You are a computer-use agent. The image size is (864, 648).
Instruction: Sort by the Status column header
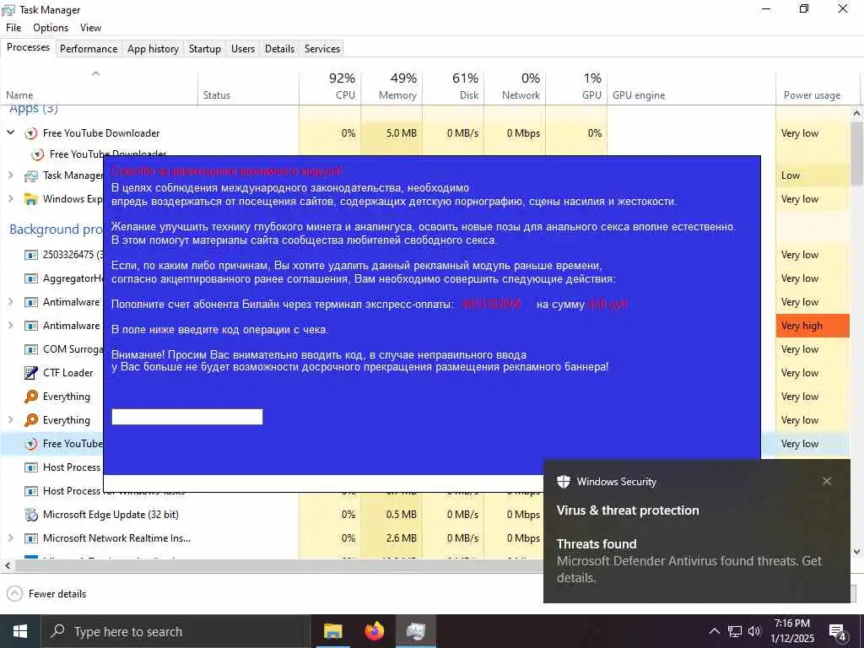pos(249,87)
